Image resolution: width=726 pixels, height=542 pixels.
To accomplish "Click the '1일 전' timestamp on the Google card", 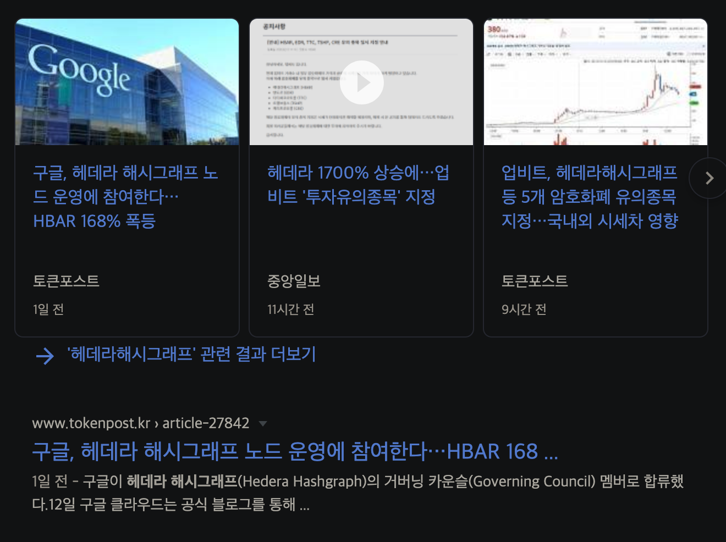I will pos(48,309).
